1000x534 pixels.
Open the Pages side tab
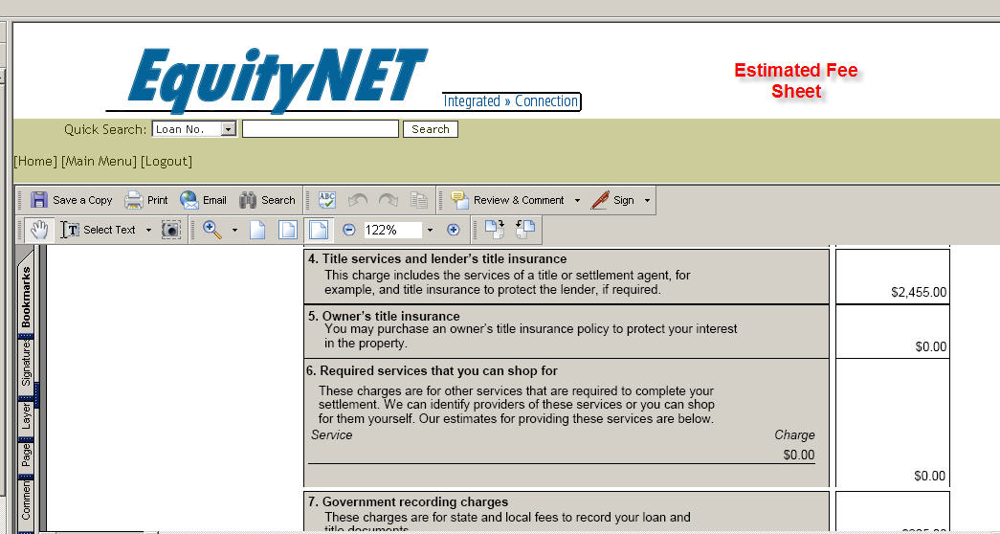[26, 456]
